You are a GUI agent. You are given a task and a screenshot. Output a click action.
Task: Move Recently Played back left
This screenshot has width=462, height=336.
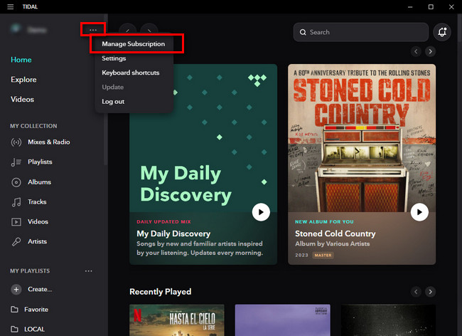tap(416, 292)
